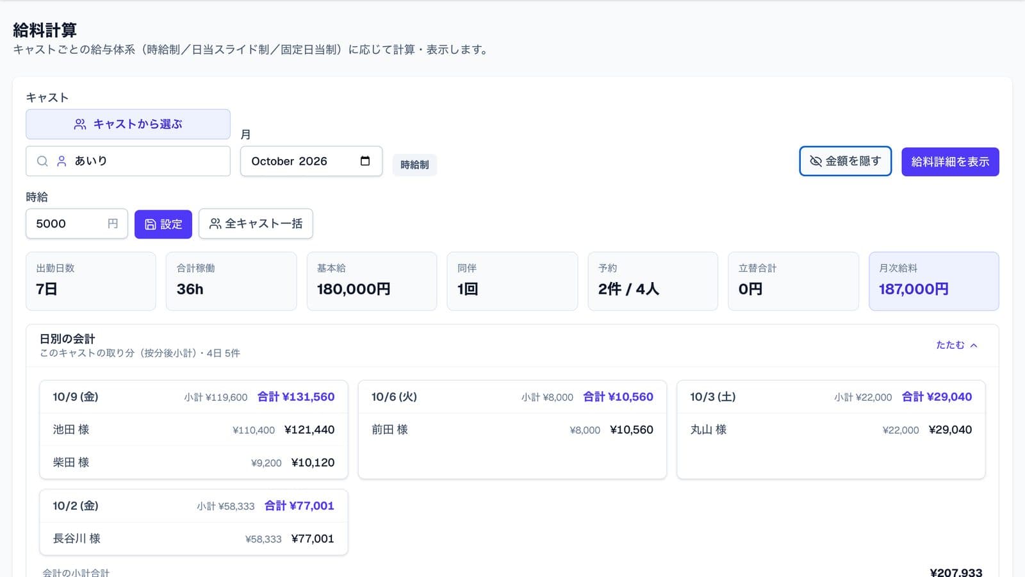Click 合計 ¥131,560 total
1025x577 pixels.
(x=296, y=397)
